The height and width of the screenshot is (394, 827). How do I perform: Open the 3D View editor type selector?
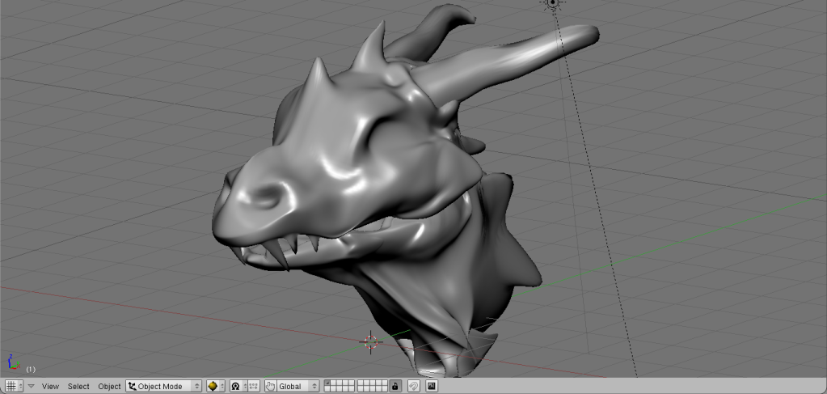click(x=15, y=386)
